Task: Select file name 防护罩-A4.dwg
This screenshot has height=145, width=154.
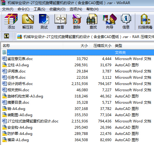Action: [x=20, y=134]
